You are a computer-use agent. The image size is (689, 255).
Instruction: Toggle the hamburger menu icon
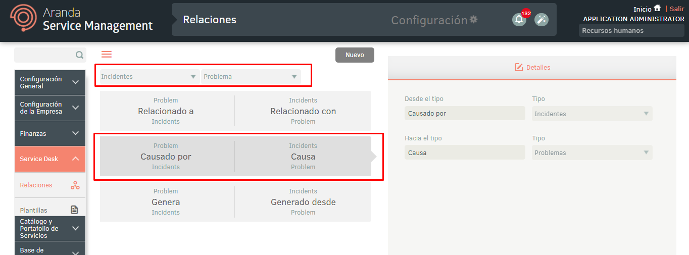point(107,55)
